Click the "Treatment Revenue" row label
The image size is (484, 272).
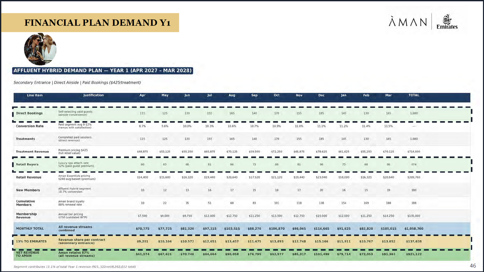pyautogui.click(x=32, y=152)
